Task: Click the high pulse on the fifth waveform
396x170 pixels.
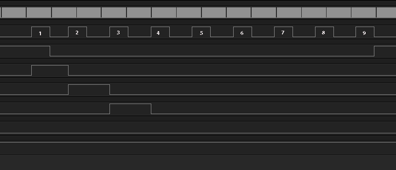Action: coord(130,109)
